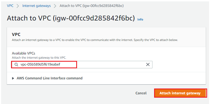Click the chevron separator after VPC breadcrumb
Screen dimensions: 211x104
tap(18, 6)
